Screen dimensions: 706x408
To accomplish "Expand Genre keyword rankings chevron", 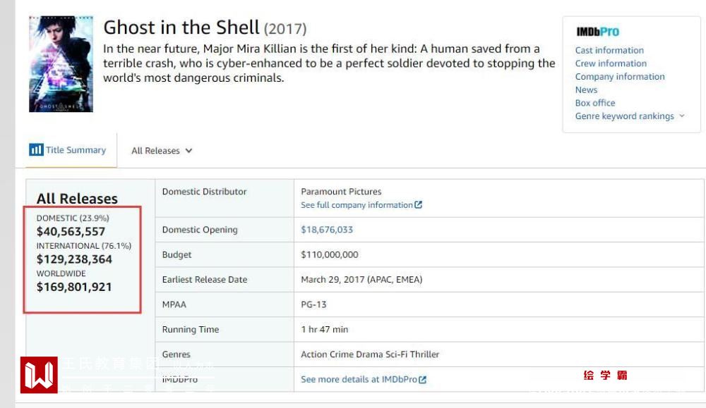I will (x=682, y=116).
